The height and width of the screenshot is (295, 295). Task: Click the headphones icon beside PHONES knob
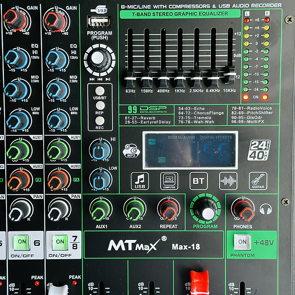click(266, 209)
